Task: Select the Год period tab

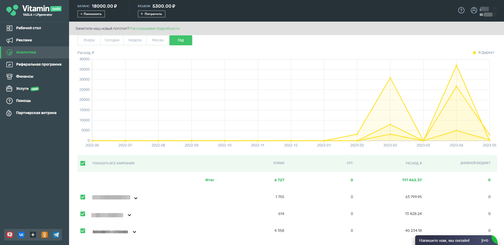Action: coord(181,40)
